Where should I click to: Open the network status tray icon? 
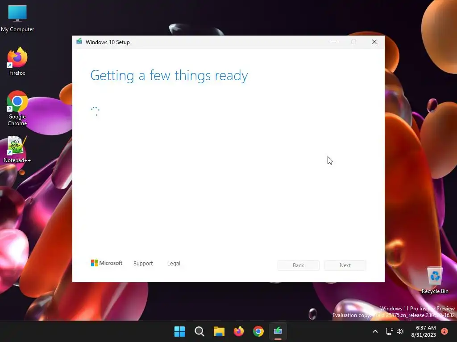389,331
